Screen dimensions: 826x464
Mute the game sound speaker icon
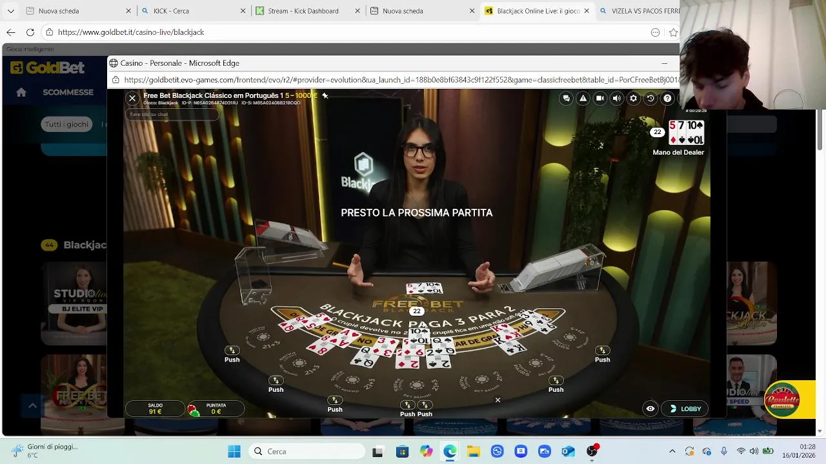coord(616,98)
